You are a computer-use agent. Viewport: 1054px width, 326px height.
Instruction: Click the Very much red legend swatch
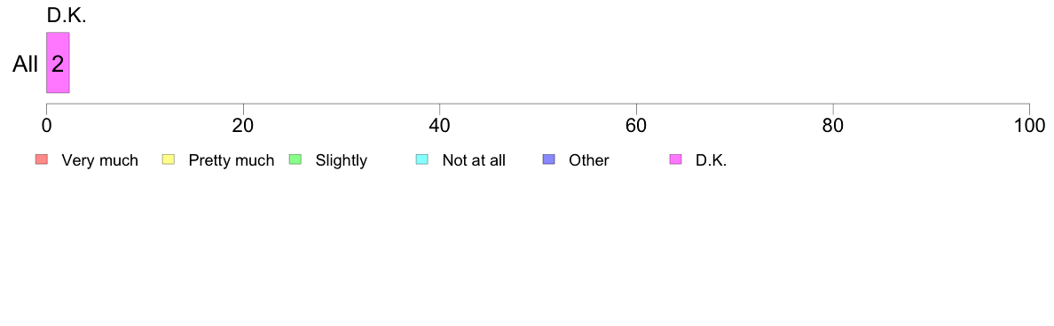click(x=42, y=159)
